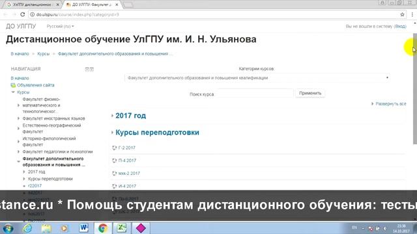Go back with the browser back arrow

[x=5, y=14]
